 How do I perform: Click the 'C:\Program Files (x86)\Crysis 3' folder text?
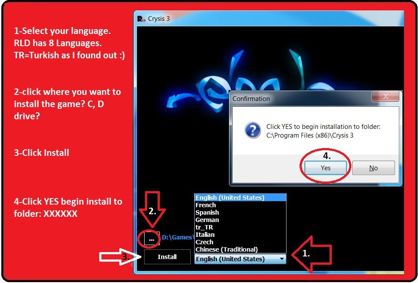(x=310, y=135)
